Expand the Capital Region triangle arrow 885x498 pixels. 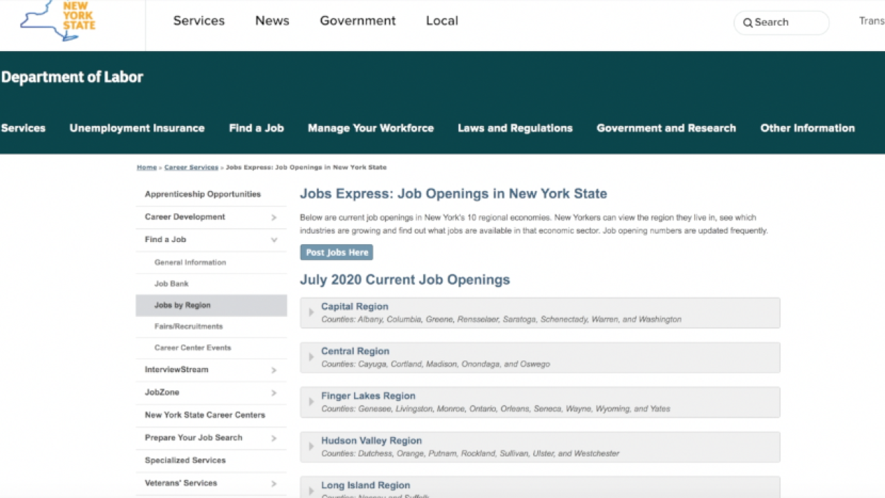pos(311,313)
